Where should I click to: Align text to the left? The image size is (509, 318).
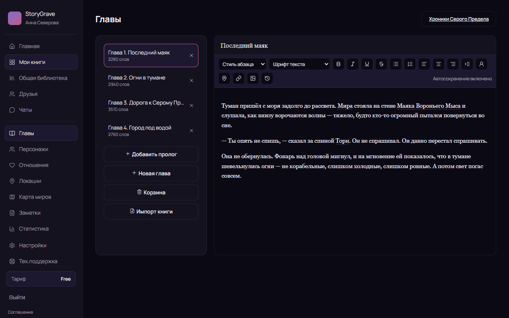[x=424, y=64]
